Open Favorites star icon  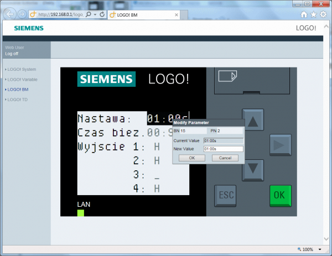(314, 14)
